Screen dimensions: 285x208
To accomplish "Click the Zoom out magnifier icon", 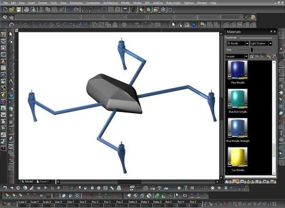I will tap(91, 10).
